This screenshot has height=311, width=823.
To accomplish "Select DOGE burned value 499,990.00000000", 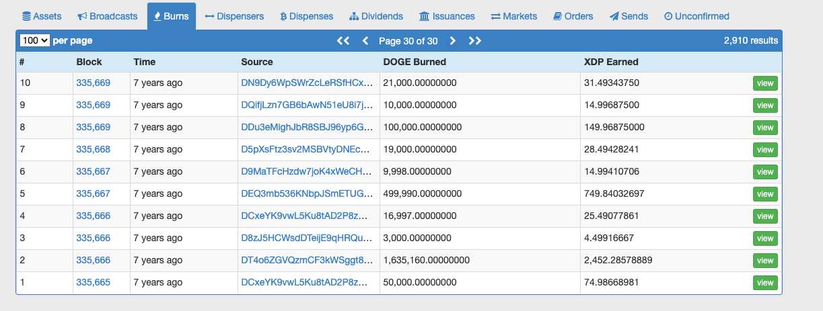I will point(423,194).
